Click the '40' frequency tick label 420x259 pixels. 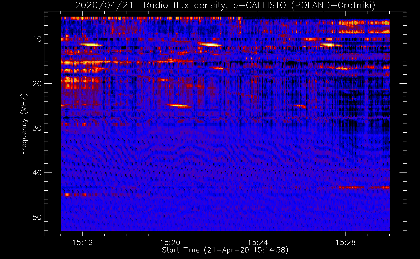pos(37,173)
